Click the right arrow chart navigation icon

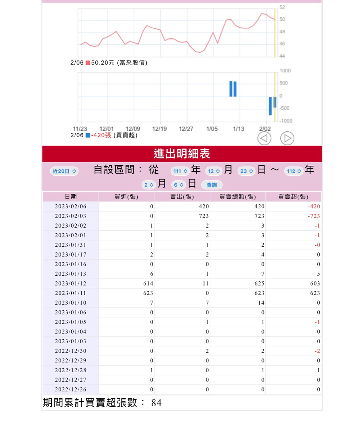tap(287, 138)
